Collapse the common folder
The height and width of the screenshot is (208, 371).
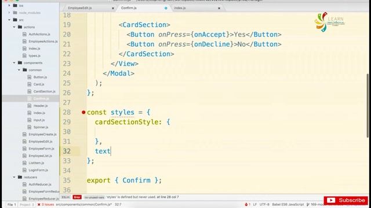(x=19, y=70)
